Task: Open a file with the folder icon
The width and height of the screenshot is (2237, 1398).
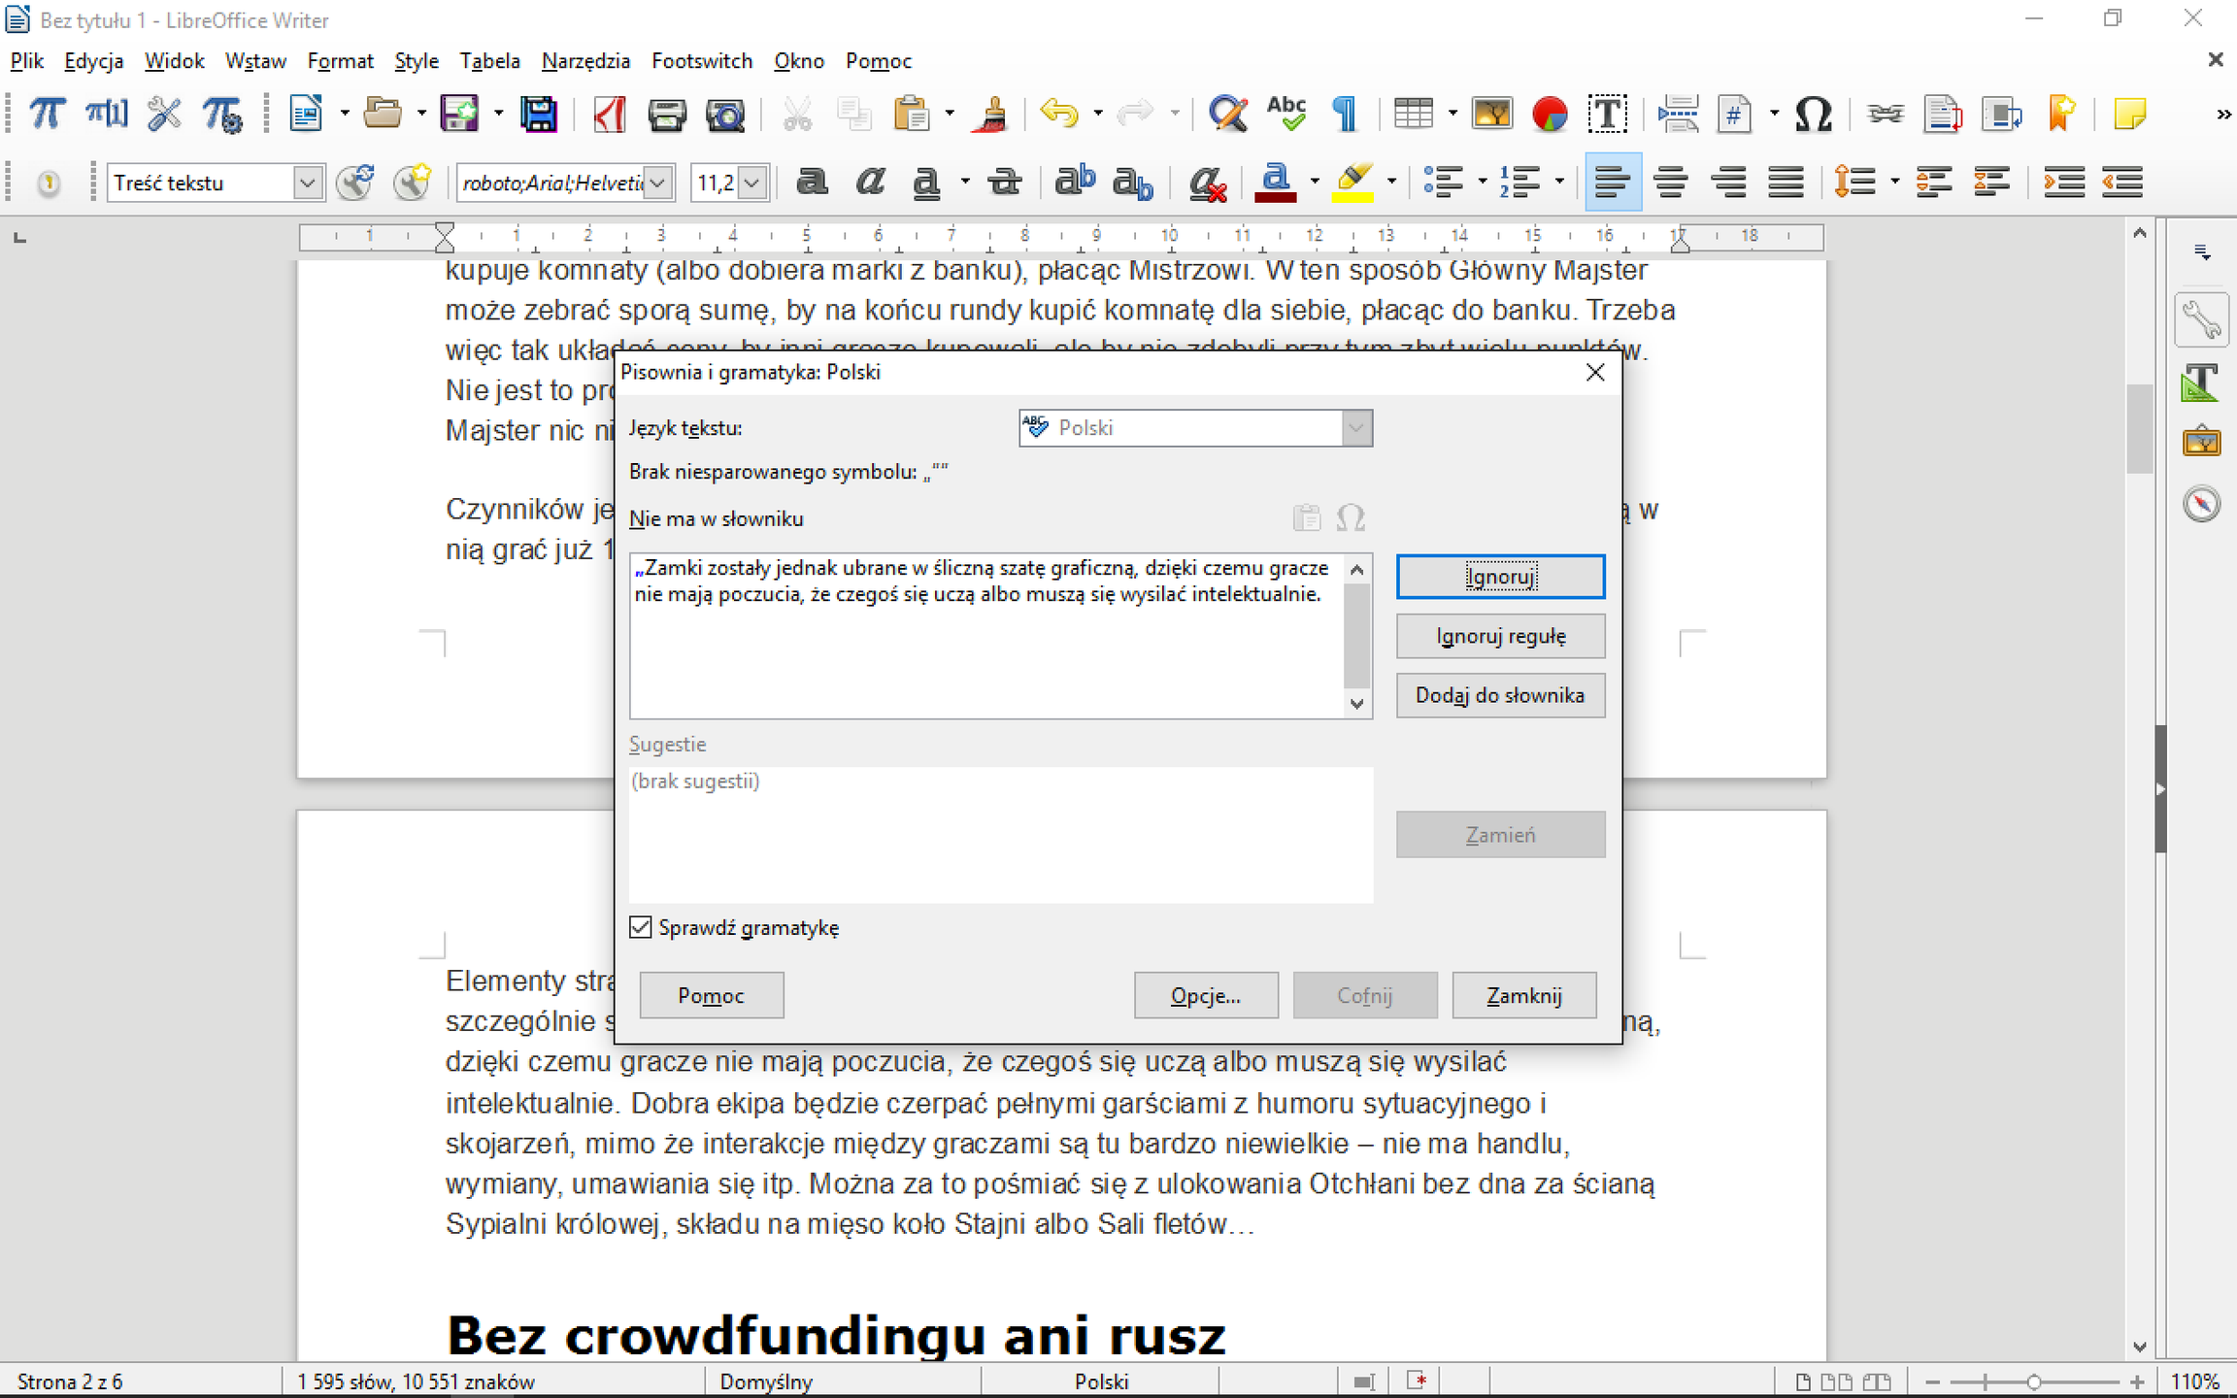Action: [383, 114]
